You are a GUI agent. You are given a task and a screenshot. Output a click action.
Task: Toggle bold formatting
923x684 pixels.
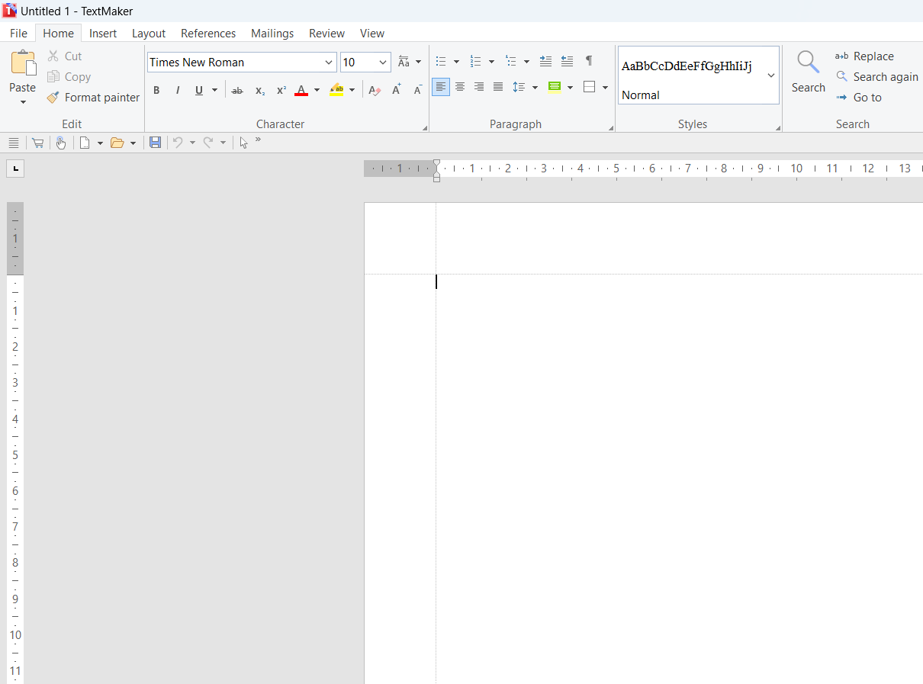click(x=156, y=90)
